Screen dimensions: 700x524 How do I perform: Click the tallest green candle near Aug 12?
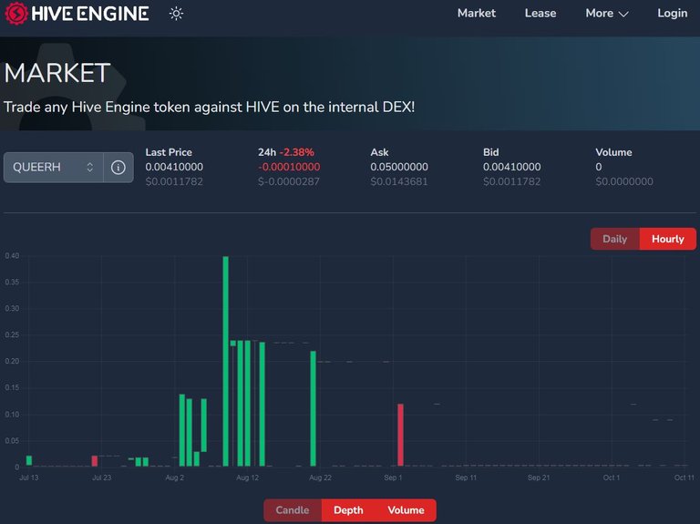(x=225, y=361)
